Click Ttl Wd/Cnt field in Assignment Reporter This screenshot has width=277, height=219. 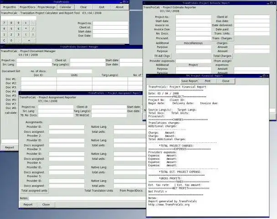pos(109,115)
